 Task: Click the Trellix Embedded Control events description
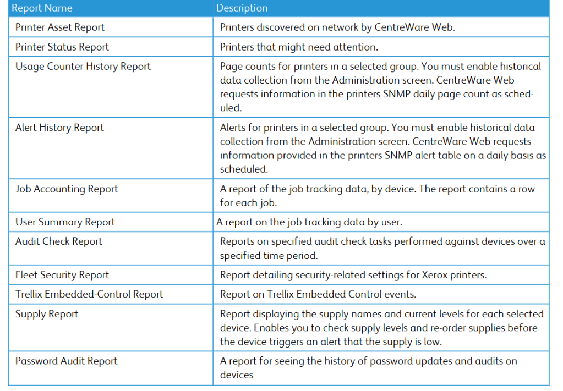click(x=318, y=294)
